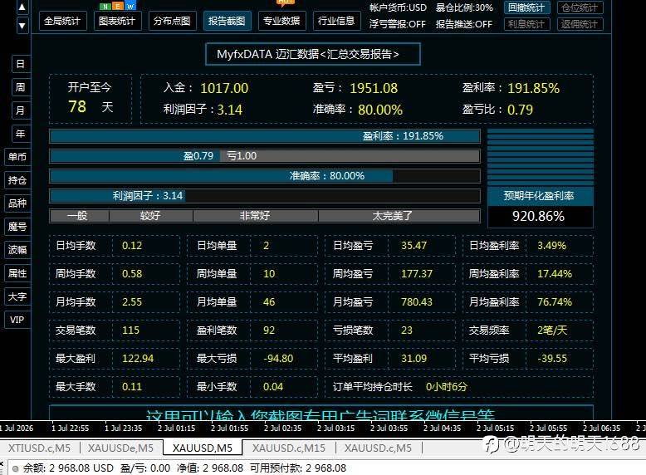Open the 专业数据 tab
Screen dimensions: 646x475
[281, 21]
